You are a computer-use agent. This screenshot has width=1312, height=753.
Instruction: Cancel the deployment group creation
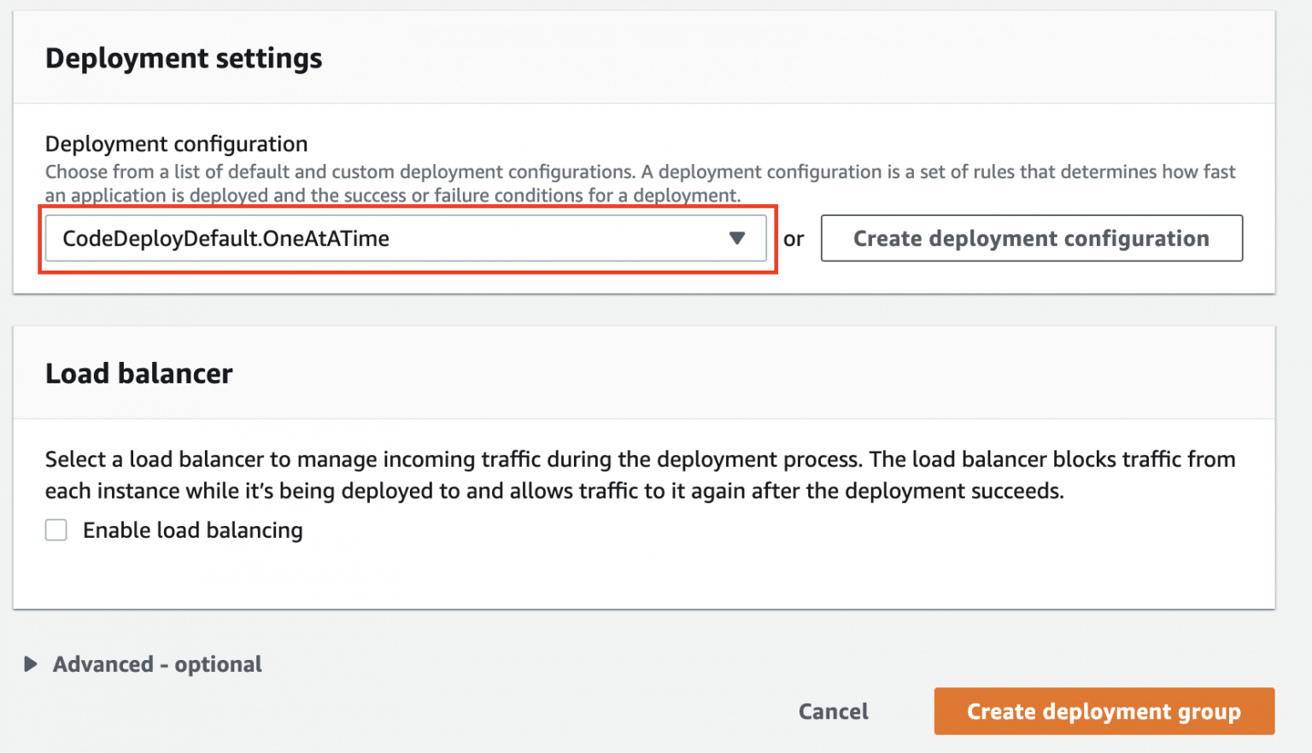coord(833,711)
